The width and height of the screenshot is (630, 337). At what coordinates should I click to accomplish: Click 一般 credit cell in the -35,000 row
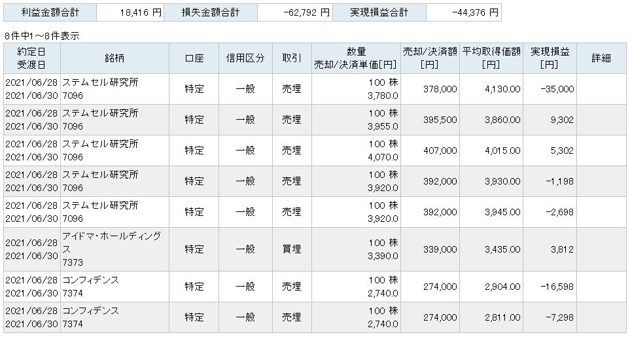tap(245, 89)
